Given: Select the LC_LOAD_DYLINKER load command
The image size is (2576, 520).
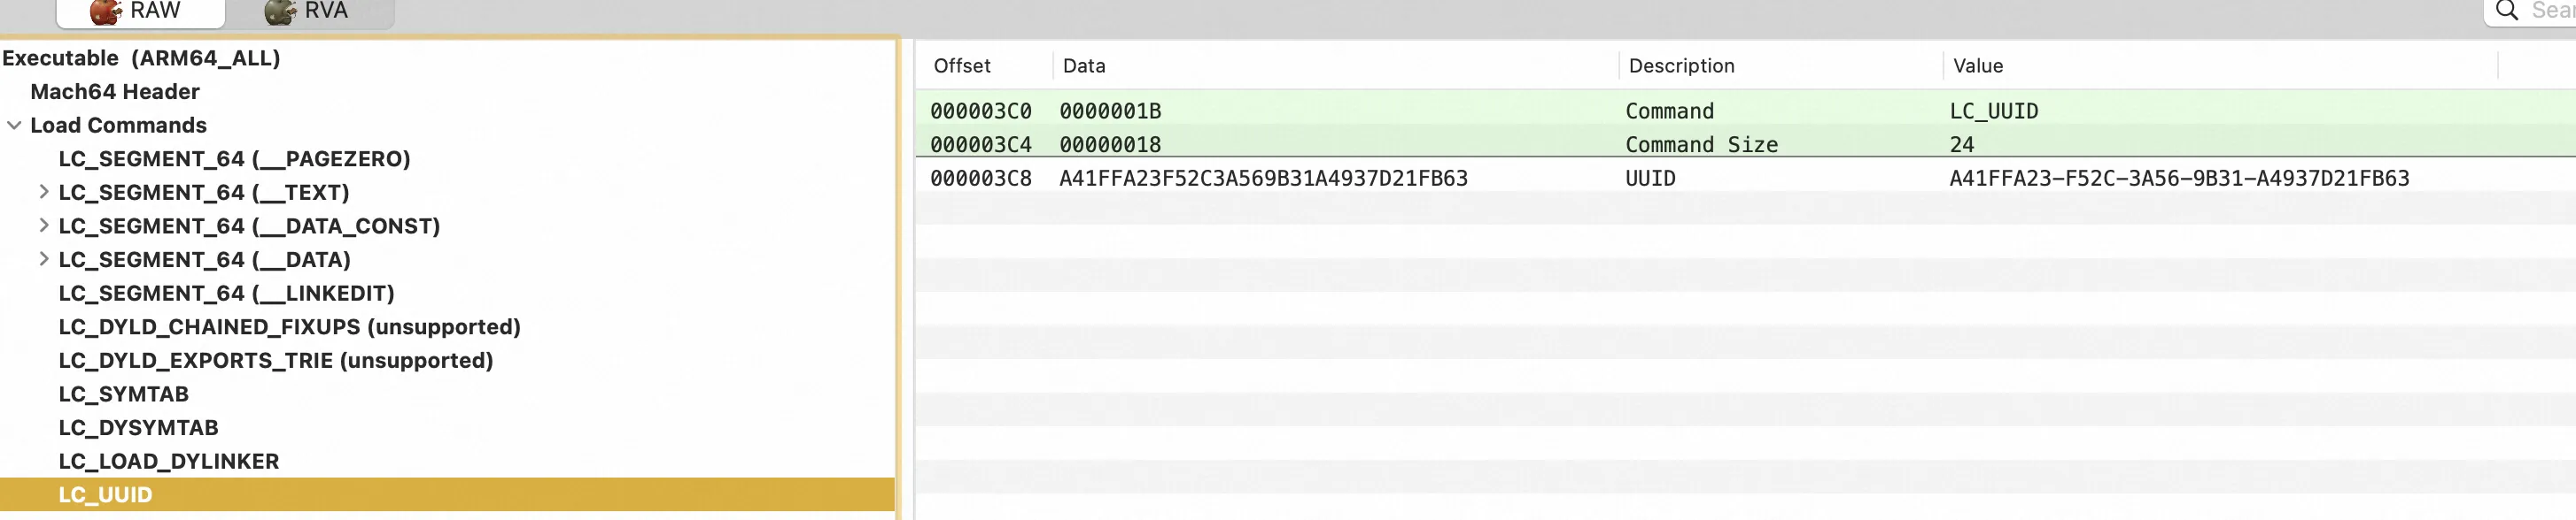Looking at the screenshot, I should coord(169,461).
